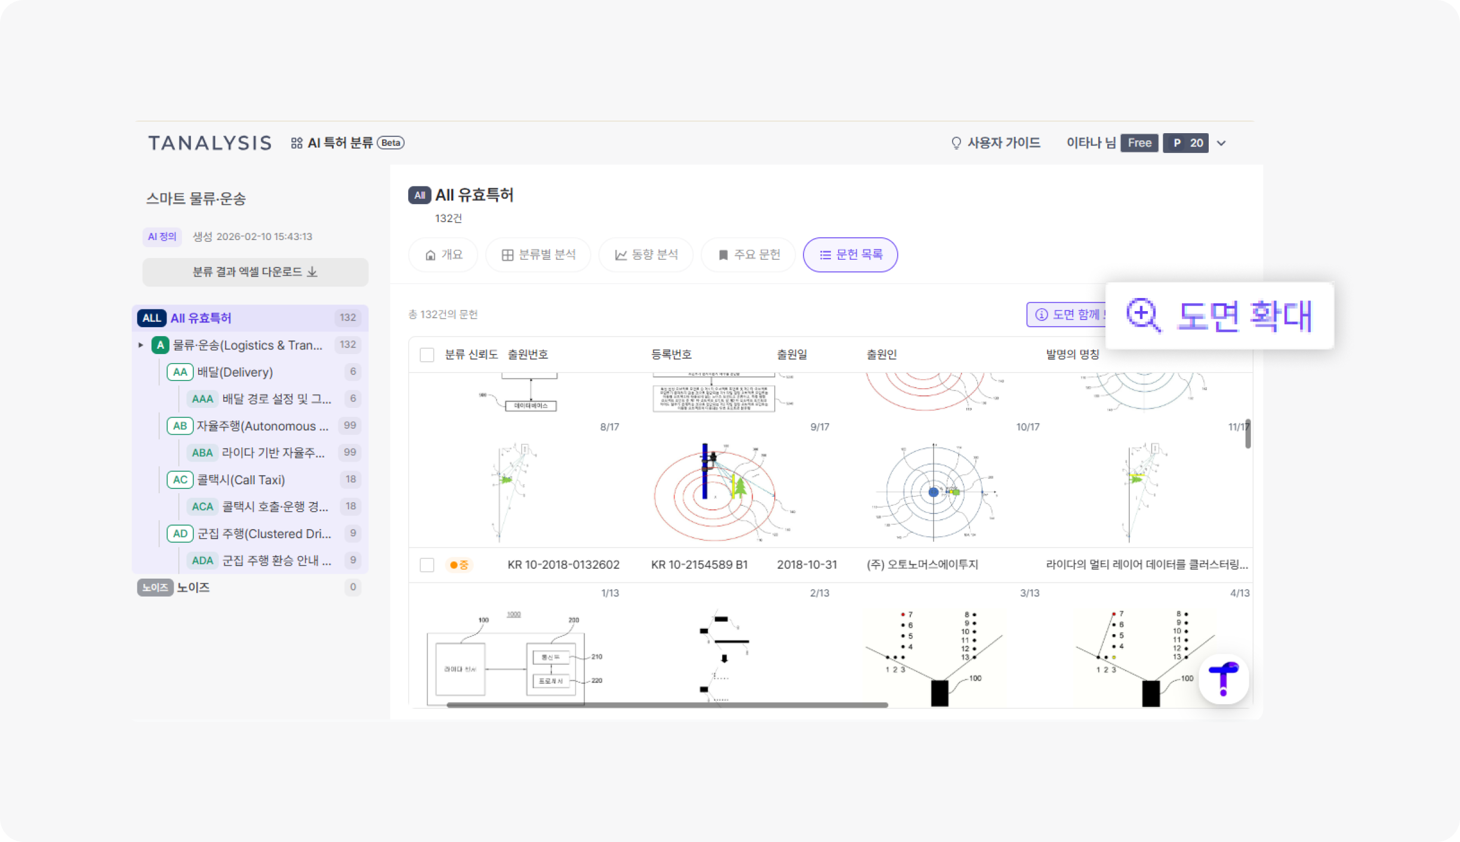Check the KR 10-2018-0132602 row checkbox
Image resolution: width=1460 pixels, height=842 pixels.
427,565
